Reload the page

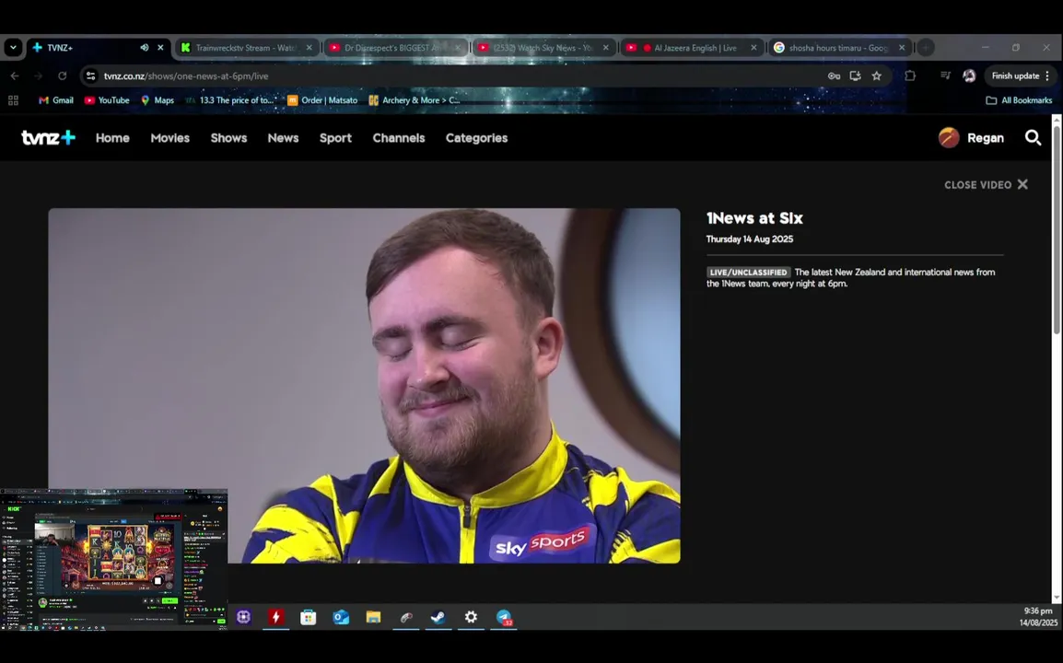tap(63, 76)
